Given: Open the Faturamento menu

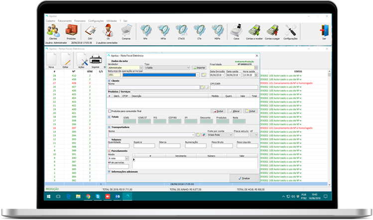Looking at the screenshot, I should (x=65, y=21).
